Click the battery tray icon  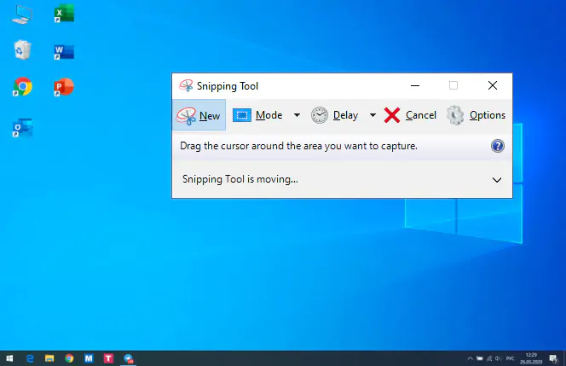click(x=480, y=358)
